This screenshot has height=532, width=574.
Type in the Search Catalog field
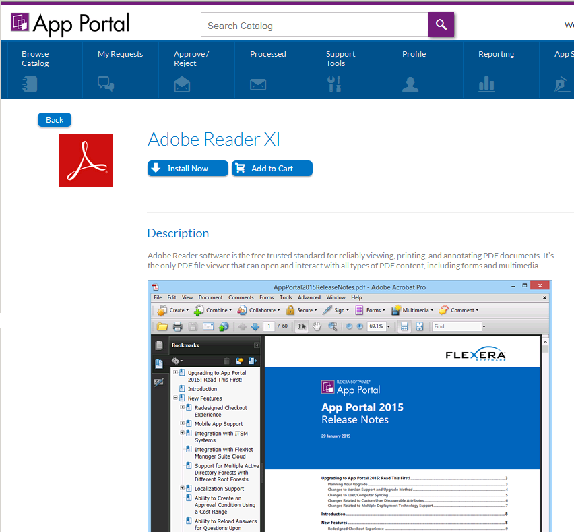tap(315, 26)
